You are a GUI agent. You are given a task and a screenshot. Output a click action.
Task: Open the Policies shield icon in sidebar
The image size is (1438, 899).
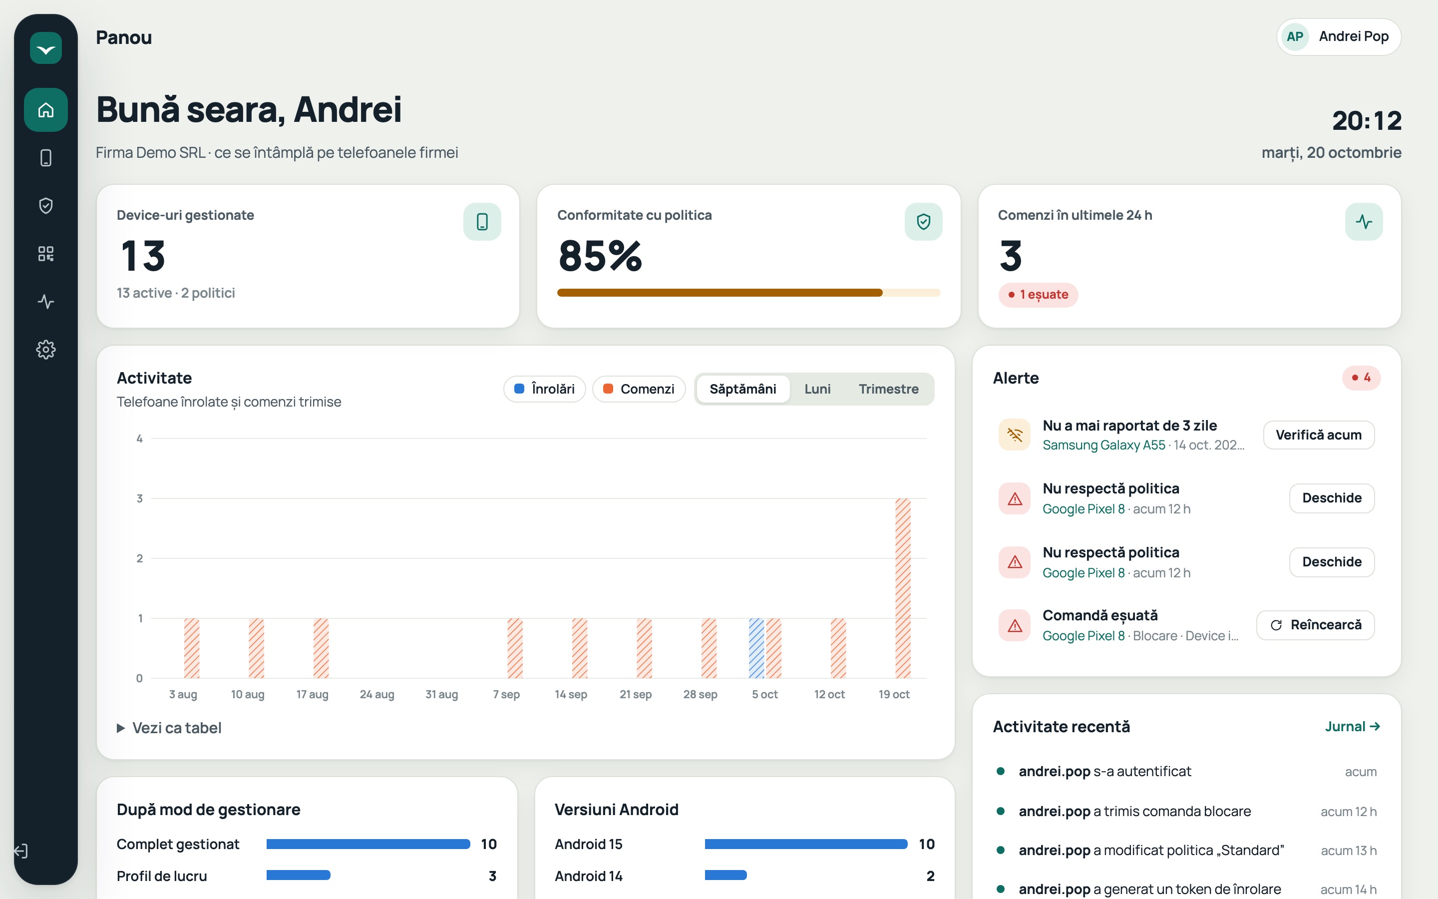tap(46, 206)
